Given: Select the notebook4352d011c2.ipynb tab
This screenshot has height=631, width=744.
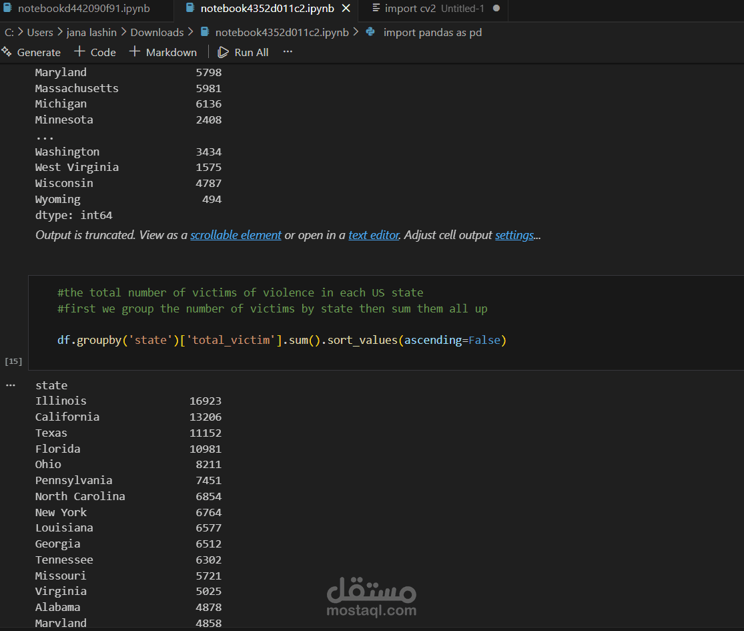Looking at the screenshot, I should [267, 9].
